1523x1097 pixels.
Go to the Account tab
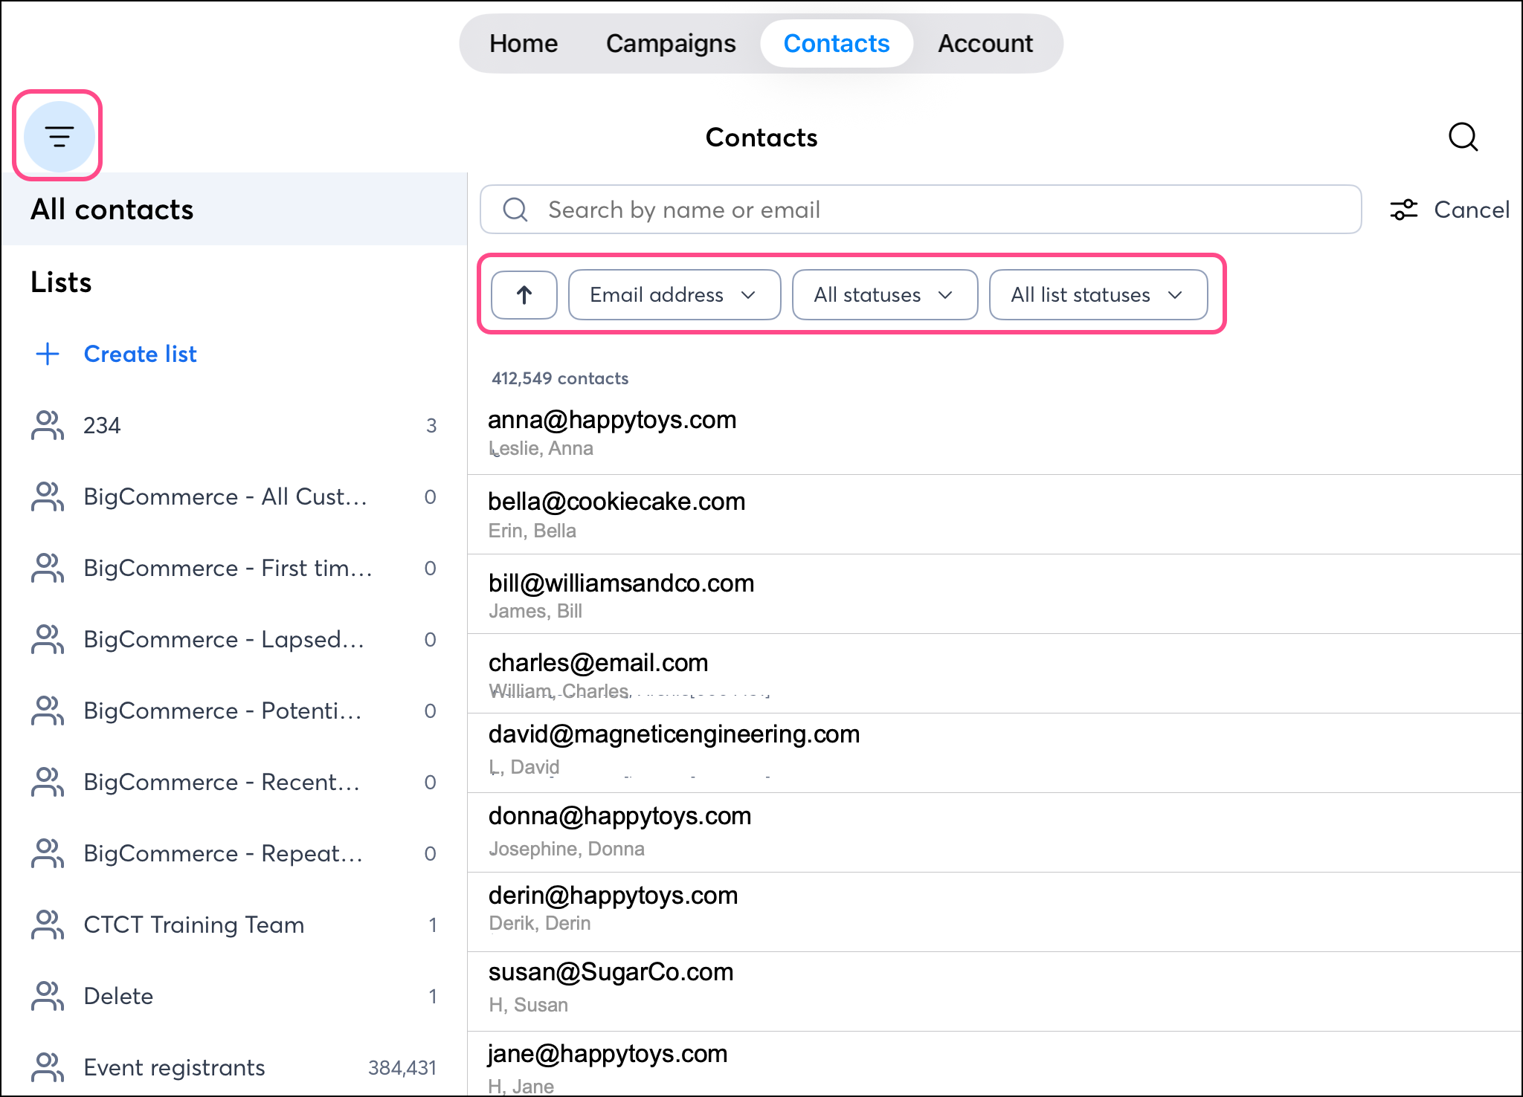tap(985, 44)
